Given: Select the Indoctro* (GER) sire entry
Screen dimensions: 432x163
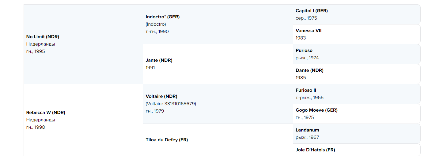Looking at the screenshot, I should click(163, 17).
